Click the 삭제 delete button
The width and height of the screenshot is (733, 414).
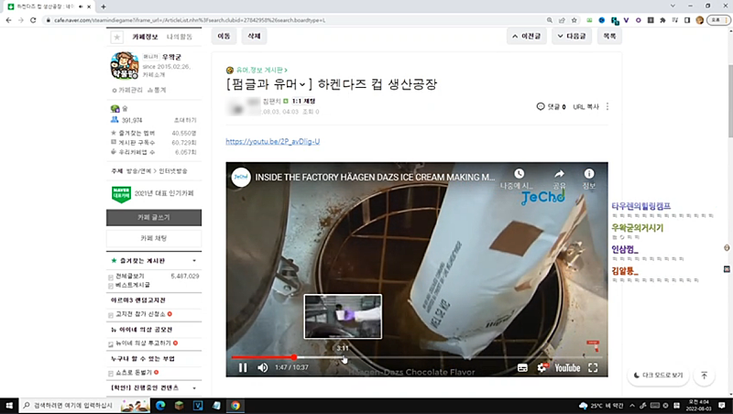click(254, 36)
